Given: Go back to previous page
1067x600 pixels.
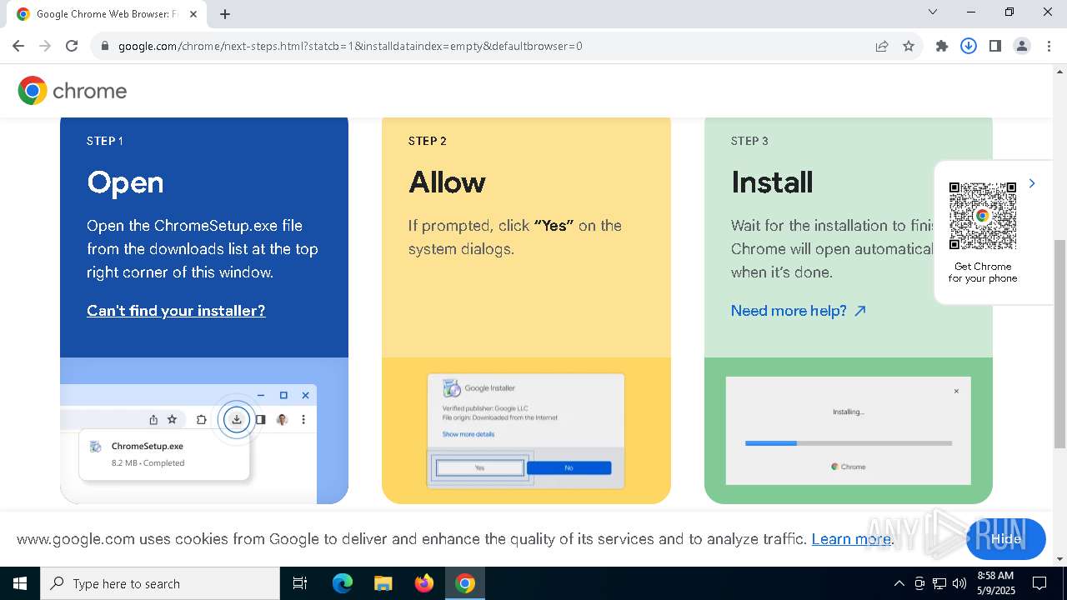Looking at the screenshot, I should click(x=18, y=46).
